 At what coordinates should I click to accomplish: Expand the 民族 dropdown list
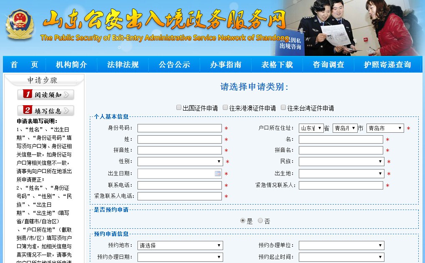pyautogui.click(x=341, y=162)
